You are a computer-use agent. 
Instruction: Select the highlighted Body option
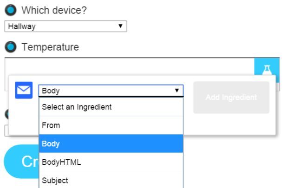pos(110,144)
